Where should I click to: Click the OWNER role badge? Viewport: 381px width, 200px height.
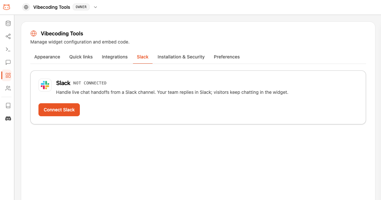pos(81,7)
